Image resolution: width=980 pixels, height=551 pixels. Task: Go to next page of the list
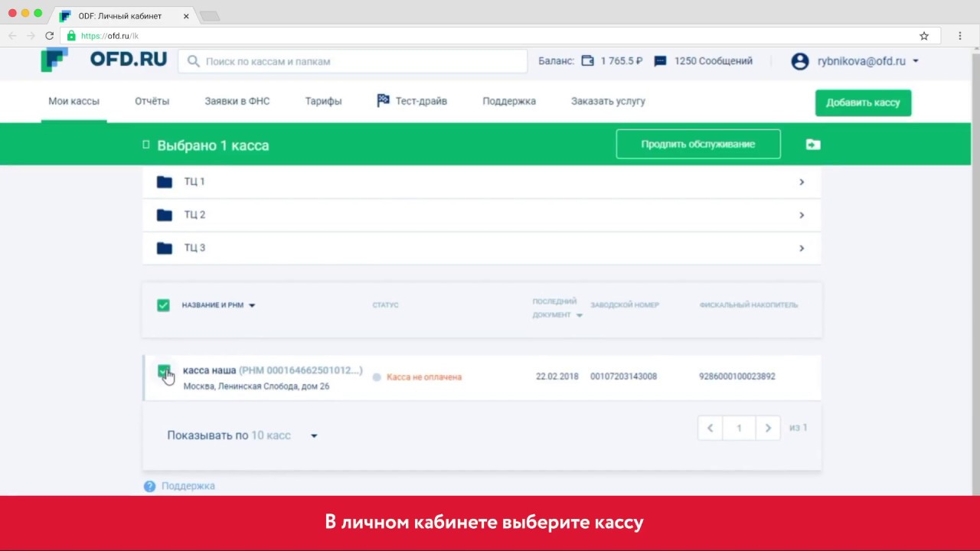768,428
